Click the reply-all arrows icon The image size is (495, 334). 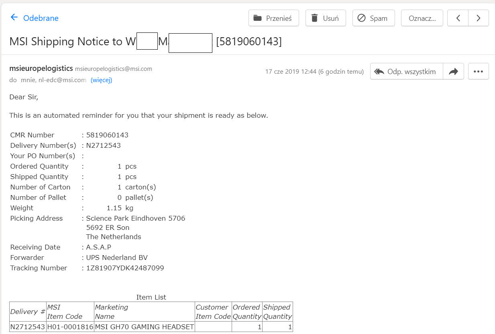click(379, 71)
